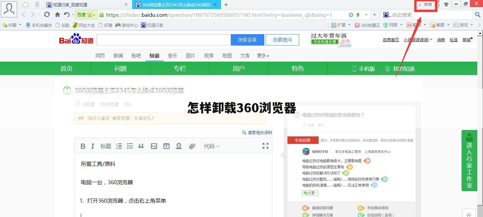Open the 谷歌 bookmark
Viewport: 483px width, 217px height.
[62, 25]
